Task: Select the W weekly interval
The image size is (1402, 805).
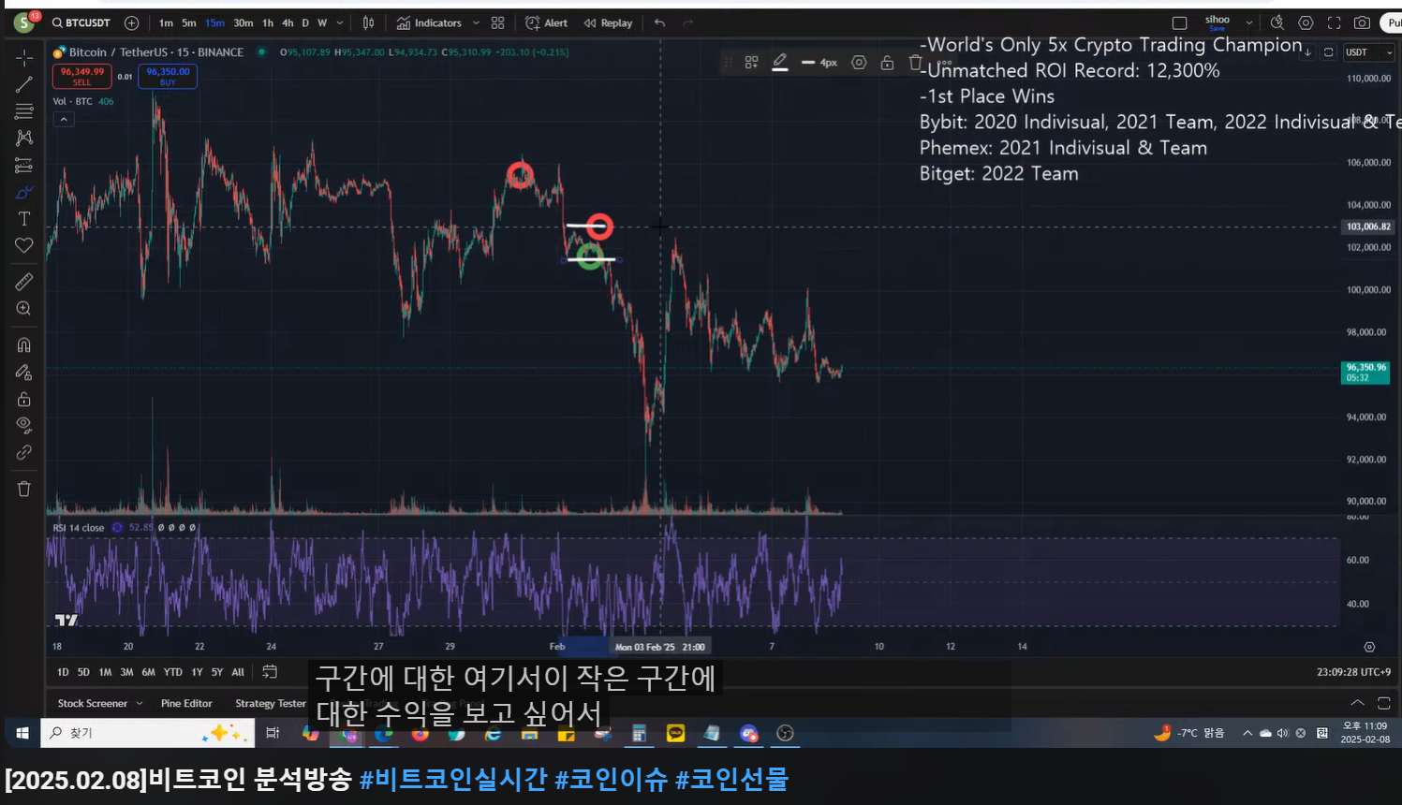Action: (x=322, y=22)
